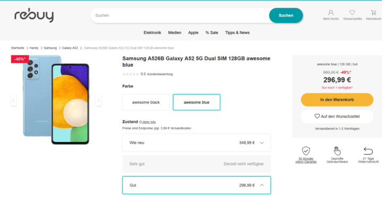Click into the Suchen search field

point(180,15)
